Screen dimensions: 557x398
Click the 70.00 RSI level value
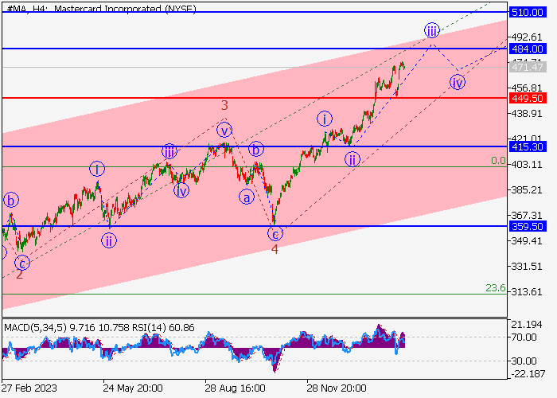tap(524, 338)
